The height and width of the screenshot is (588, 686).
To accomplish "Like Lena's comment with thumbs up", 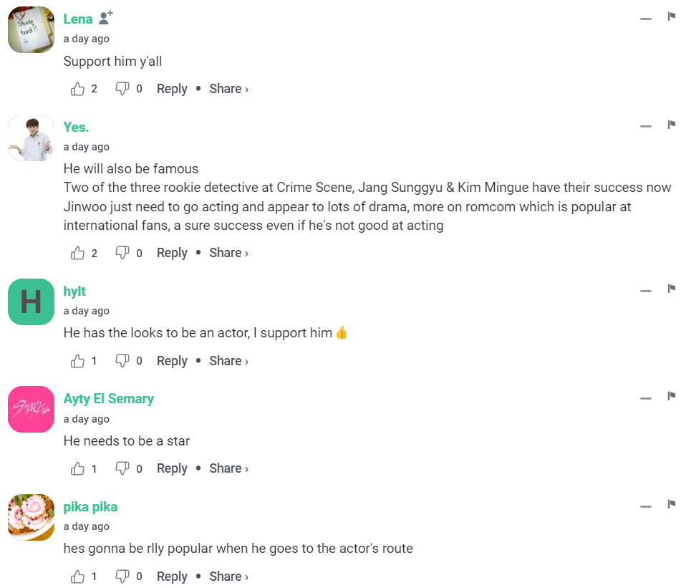I will 78,89.
